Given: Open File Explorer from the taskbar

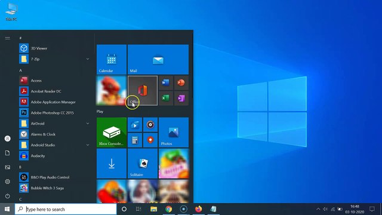Looking at the screenshot, I should [153, 209].
